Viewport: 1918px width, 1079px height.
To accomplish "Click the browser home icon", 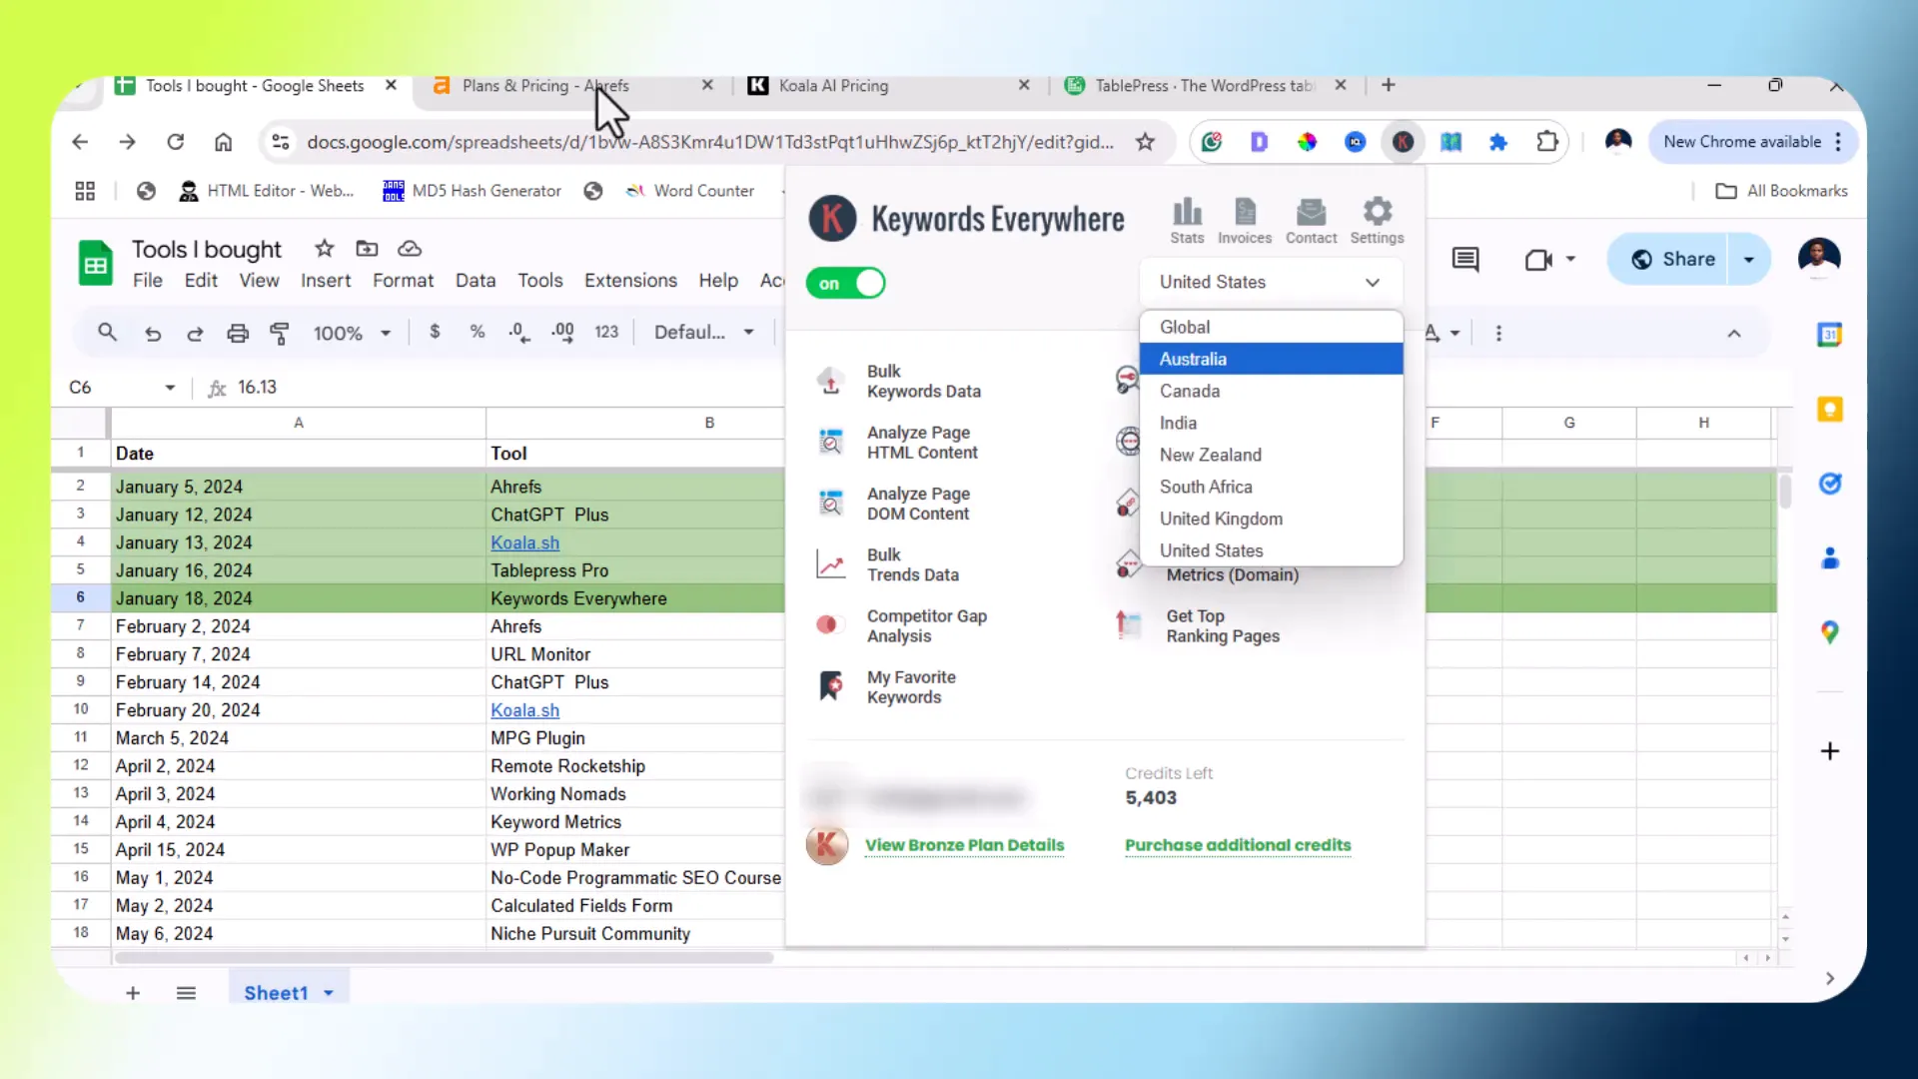I will coord(223,142).
